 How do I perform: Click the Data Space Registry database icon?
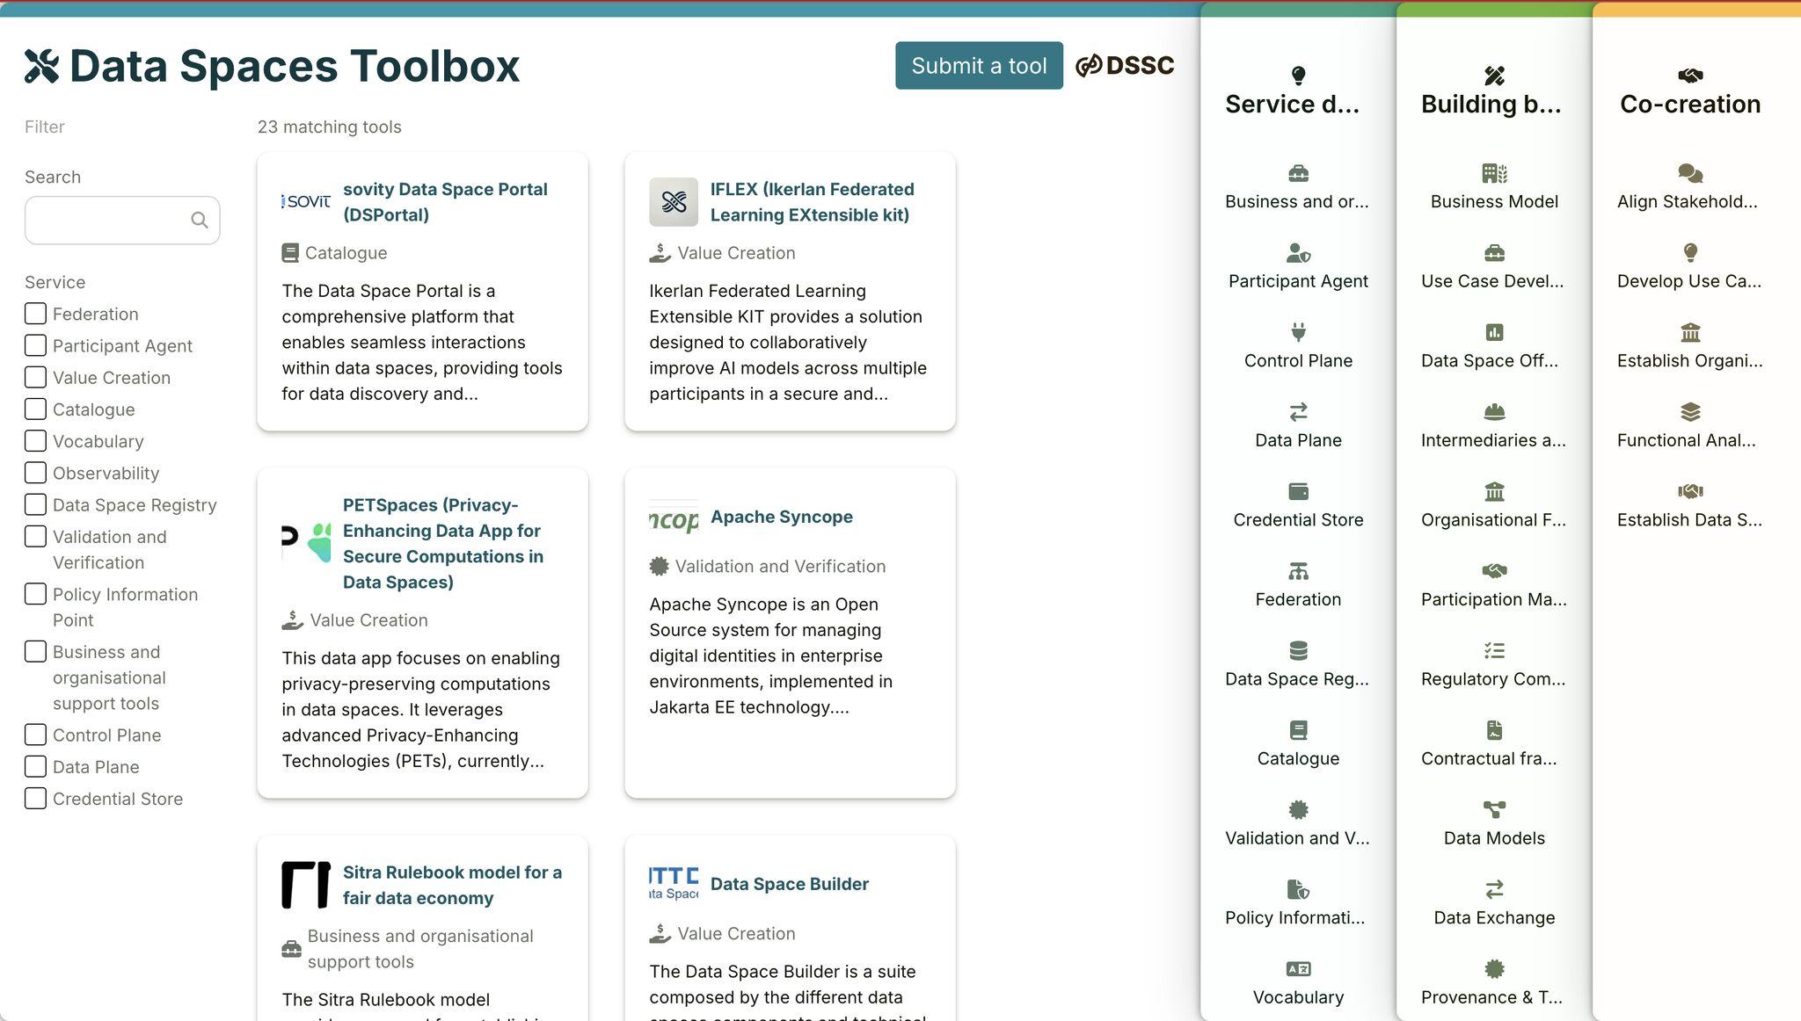pos(1298,650)
